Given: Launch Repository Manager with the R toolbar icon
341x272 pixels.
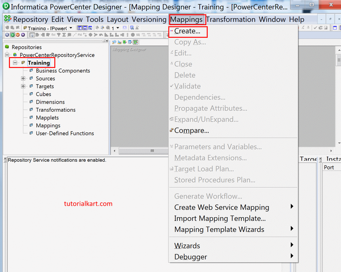Looking at the screenshot, I should tap(7, 35).
